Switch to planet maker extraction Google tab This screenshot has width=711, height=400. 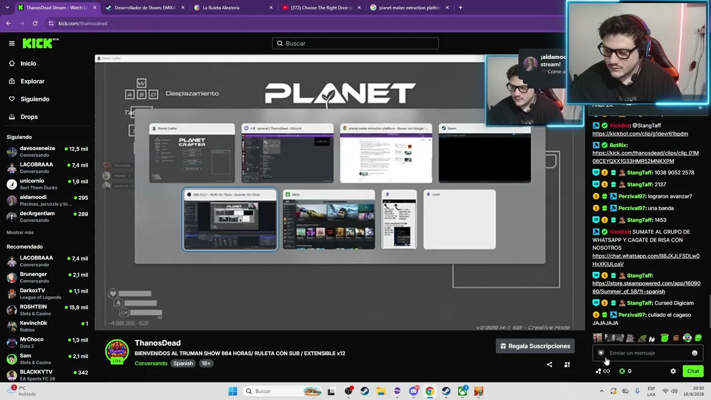pyautogui.click(x=409, y=8)
